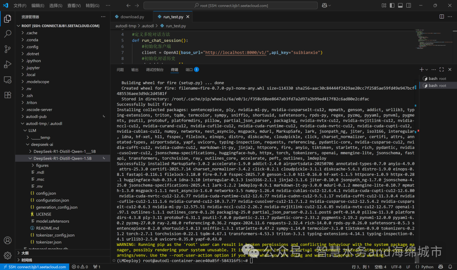
Task: Expand the .vscode-server folder
Action: [63, 110]
